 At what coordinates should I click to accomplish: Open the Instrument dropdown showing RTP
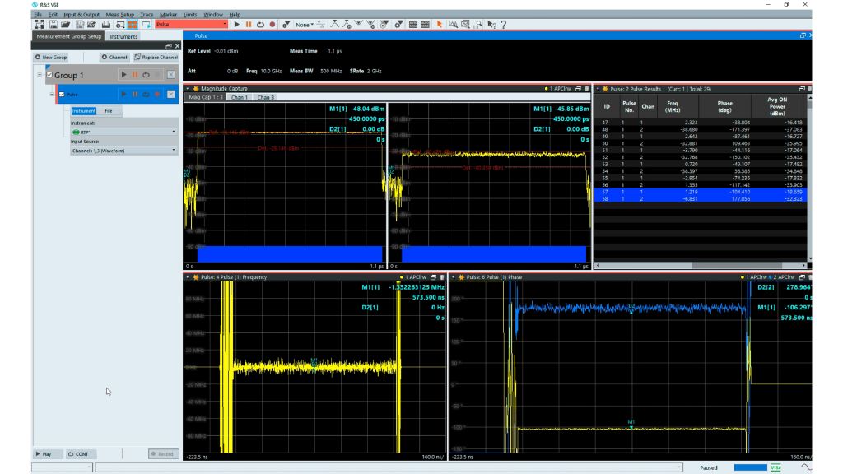point(123,132)
